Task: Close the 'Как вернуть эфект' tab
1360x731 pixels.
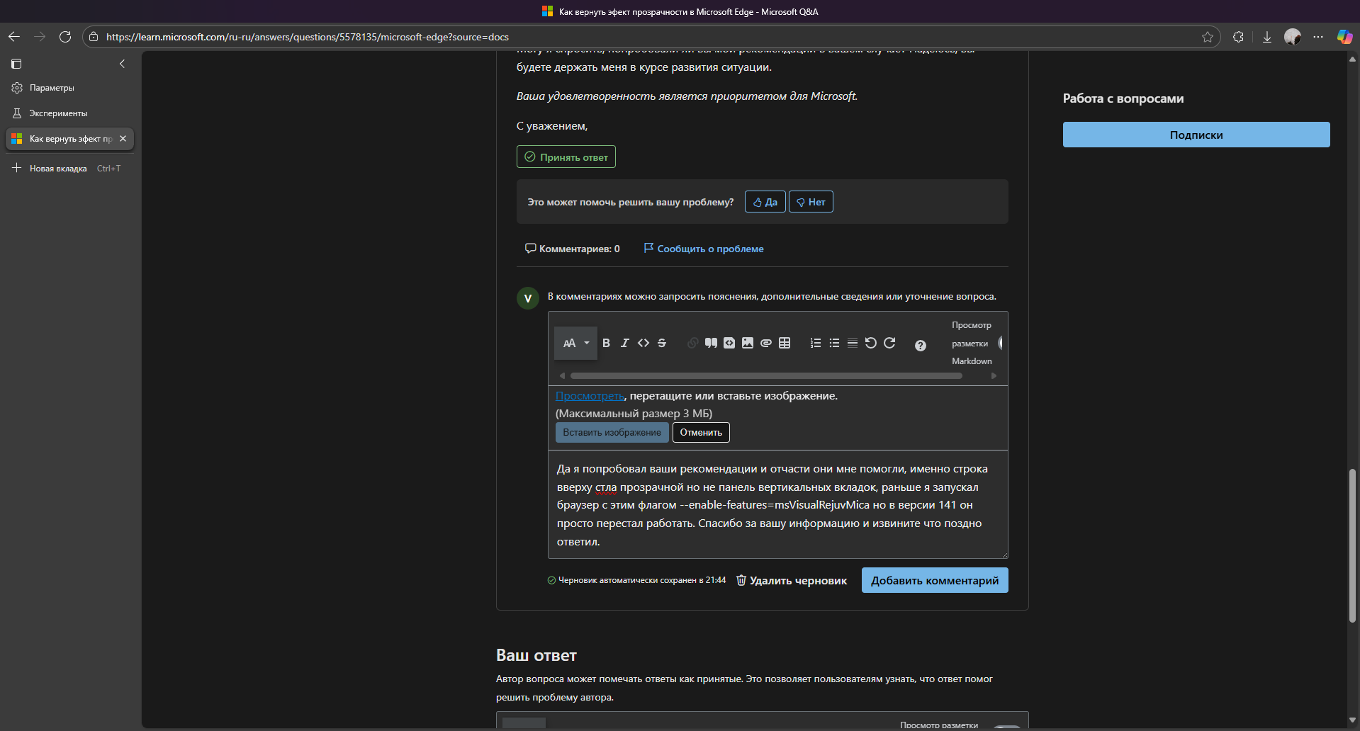Action: tap(123, 139)
